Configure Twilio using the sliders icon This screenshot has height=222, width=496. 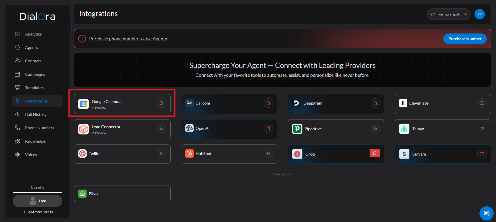click(x=161, y=153)
